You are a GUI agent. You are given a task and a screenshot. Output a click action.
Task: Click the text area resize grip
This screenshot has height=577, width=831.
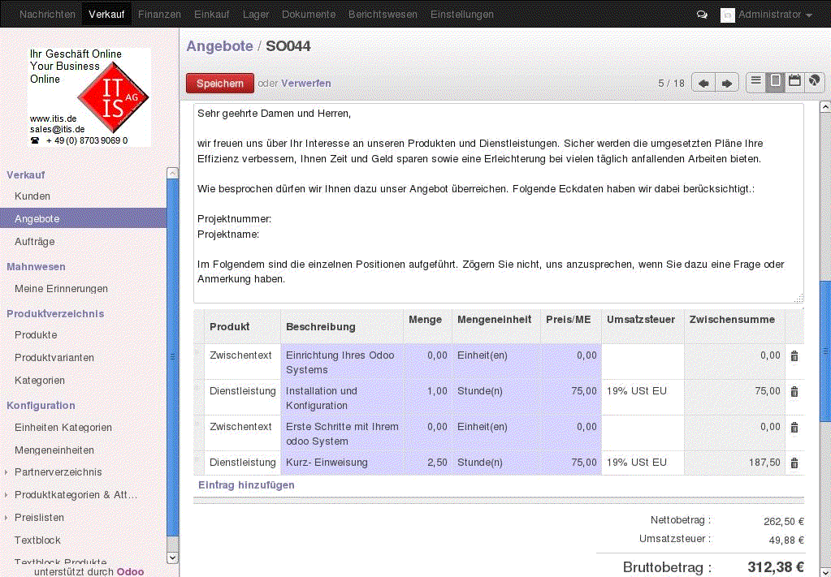coord(799,299)
